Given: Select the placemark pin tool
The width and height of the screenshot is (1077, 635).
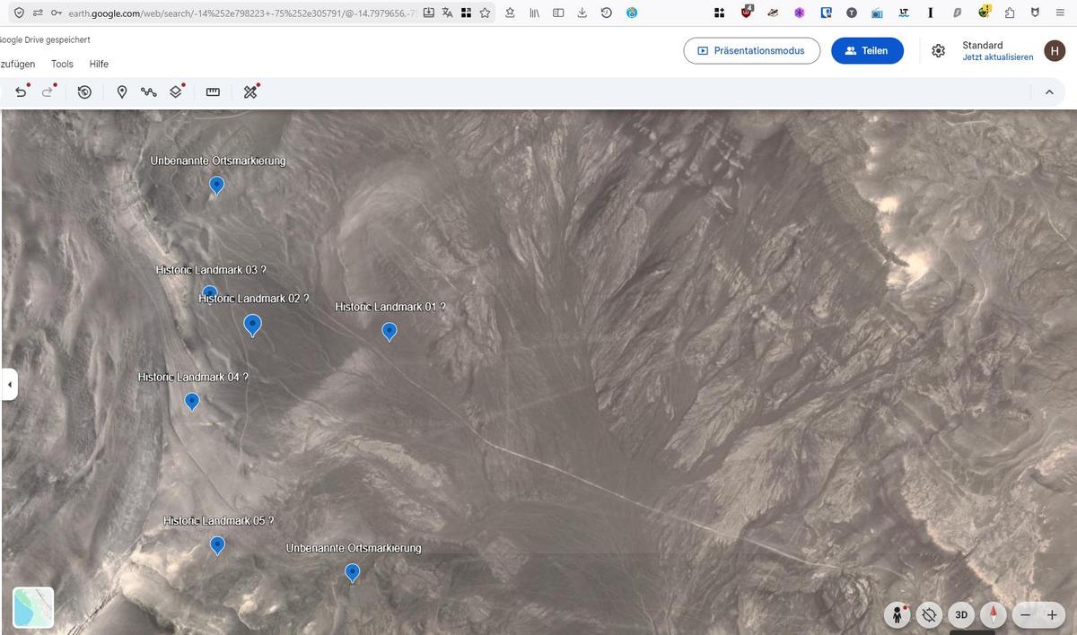Looking at the screenshot, I should tap(122, 91).
